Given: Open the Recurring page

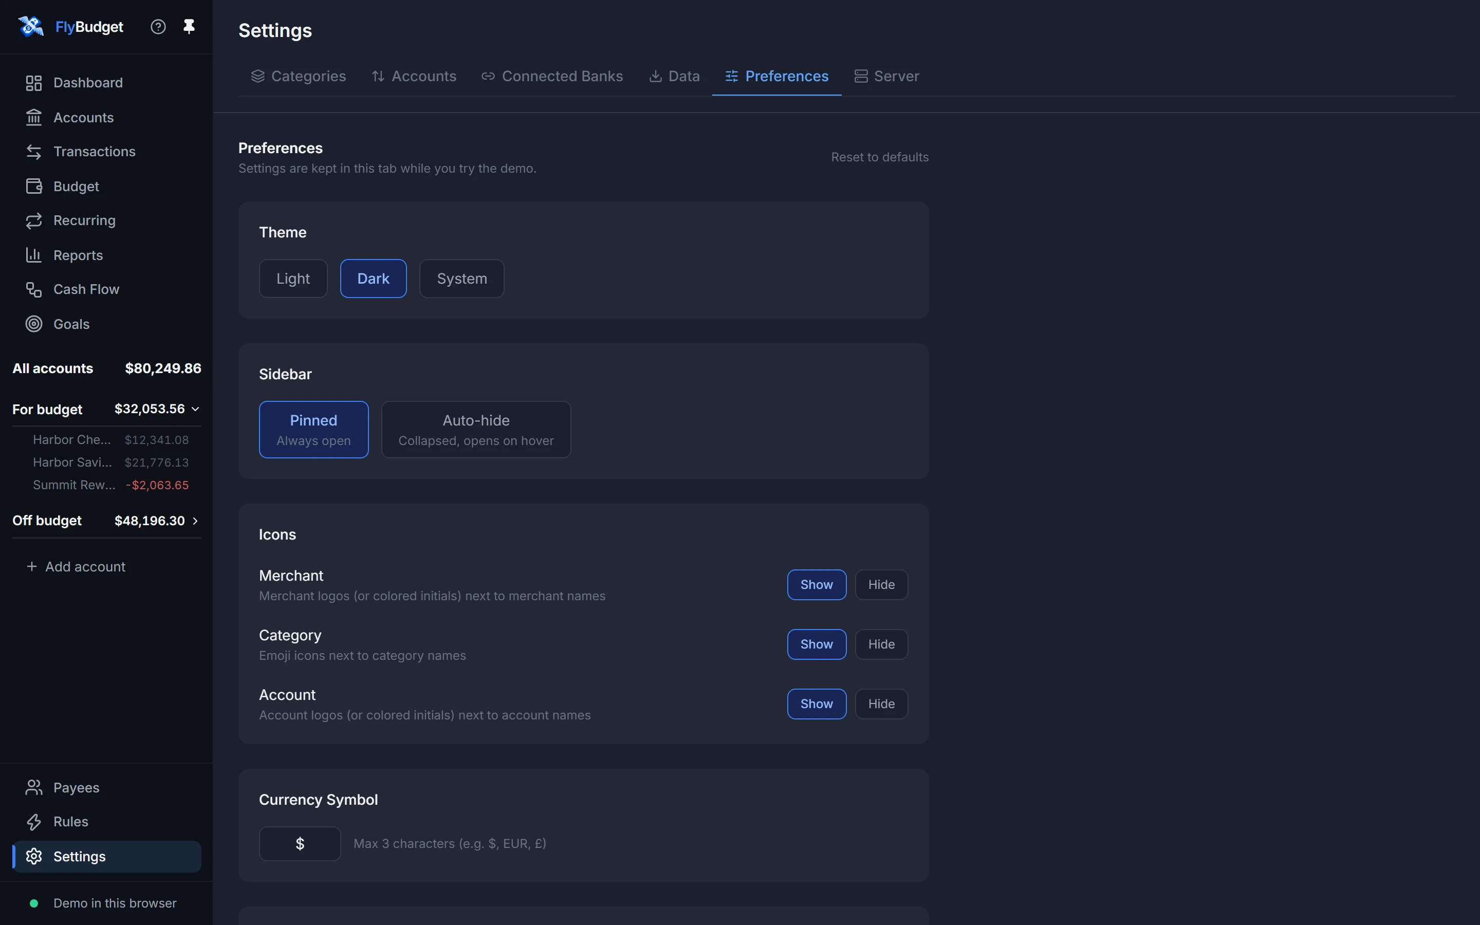Looking at the screenshot, I should [106, 220].
